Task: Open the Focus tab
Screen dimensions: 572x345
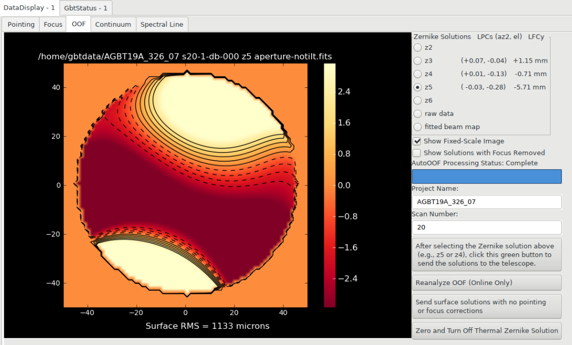Action: coord(53,25)
